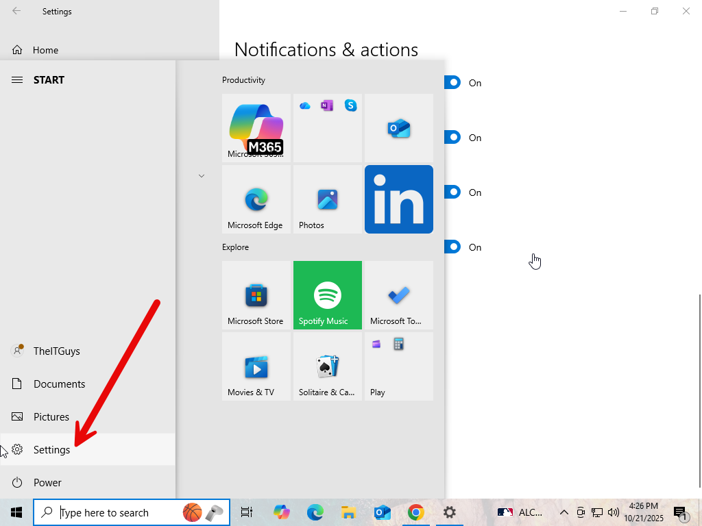This screenshot has height=526, width=702.
Task: Select Documents in Start menu
Action: (59, 384)
